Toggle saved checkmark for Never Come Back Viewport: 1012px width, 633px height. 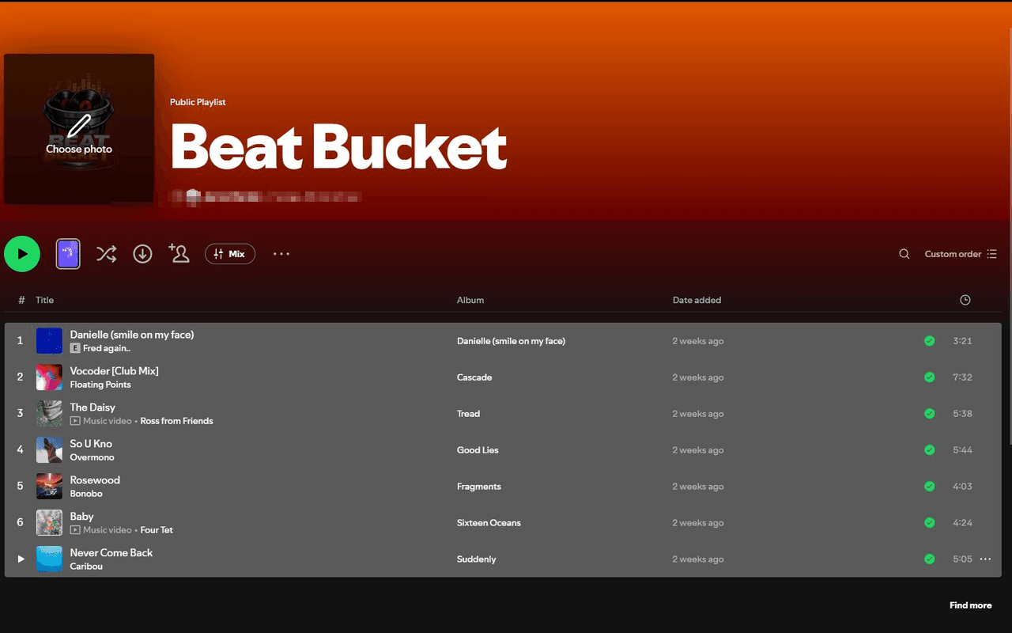coord(930,559)
